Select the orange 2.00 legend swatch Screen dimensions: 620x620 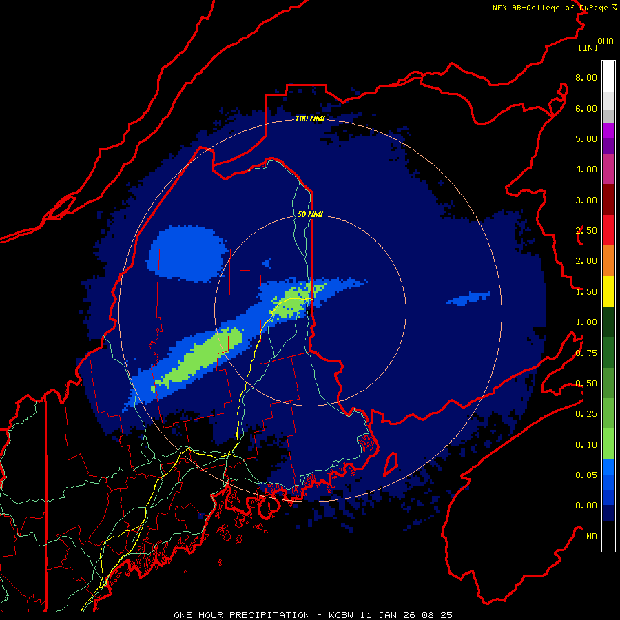click(608, 261)
